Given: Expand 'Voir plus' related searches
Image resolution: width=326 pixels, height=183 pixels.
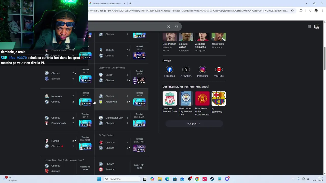Looking at the screenshot, I should coord(194,124).
